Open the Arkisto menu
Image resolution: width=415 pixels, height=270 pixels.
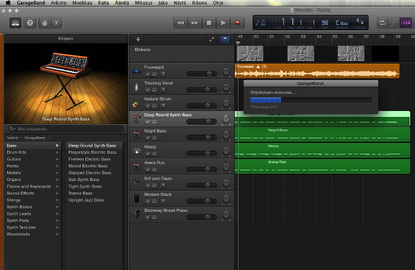coord(59,3)
